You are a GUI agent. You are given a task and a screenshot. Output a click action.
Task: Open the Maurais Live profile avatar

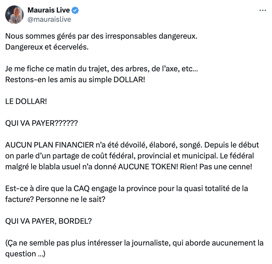point(14,15)
